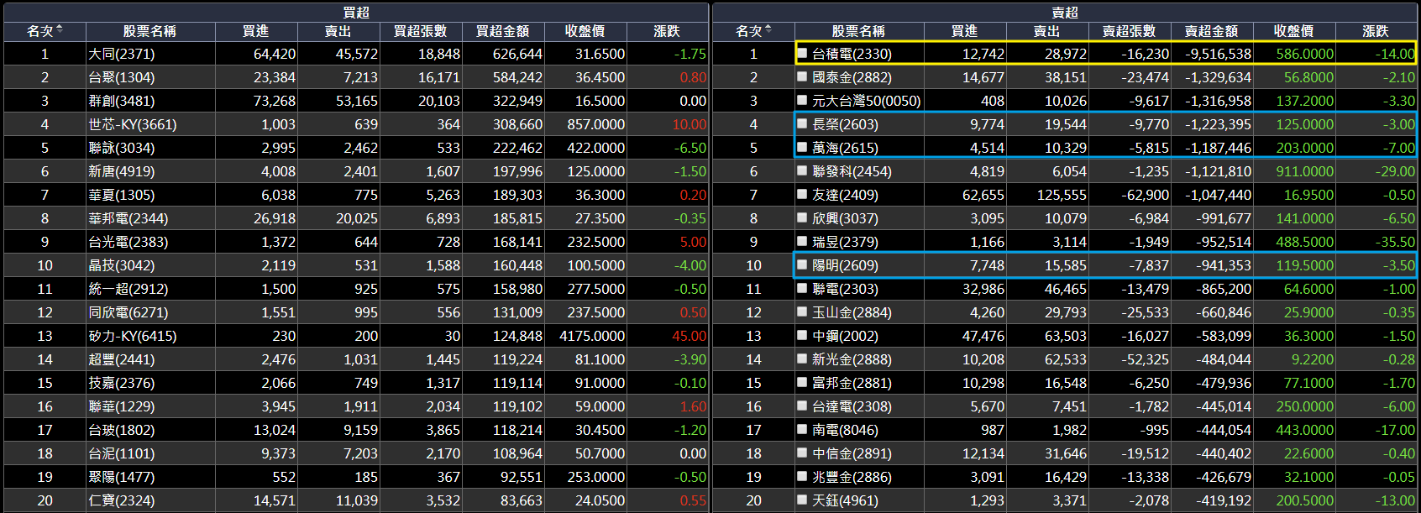This screenshot has width=1421, height=513.
Task: Open the 群創(3481) row
Action: pyautogui.click(x=122, y=101)
